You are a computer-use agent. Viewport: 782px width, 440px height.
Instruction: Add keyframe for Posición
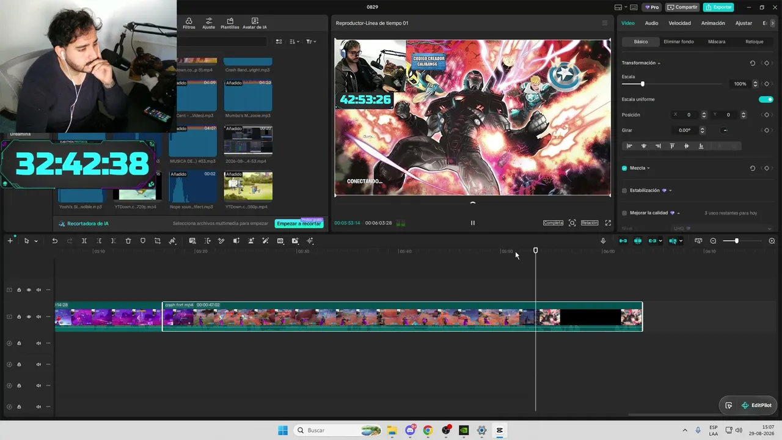767,115
